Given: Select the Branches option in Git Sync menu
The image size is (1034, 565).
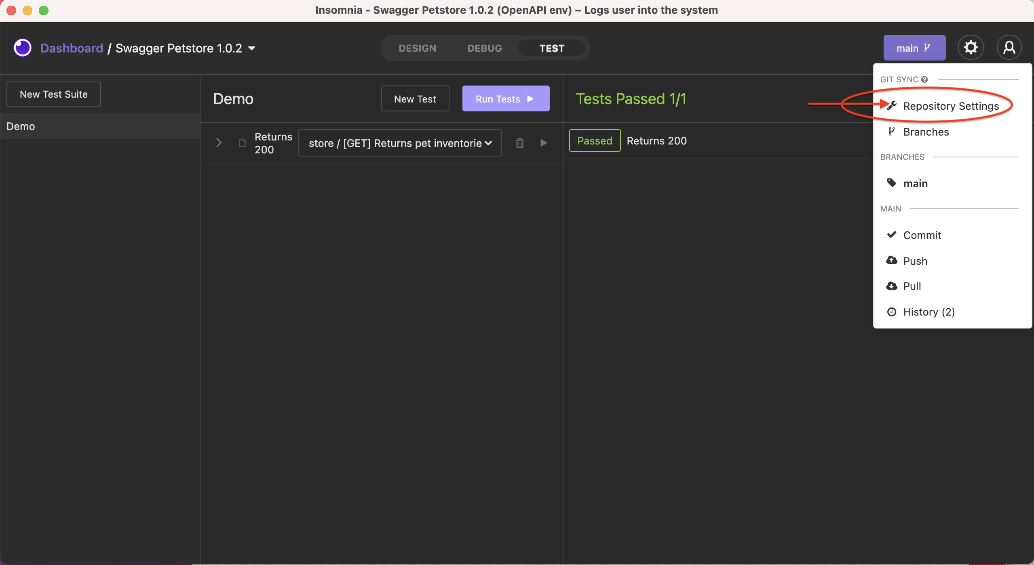Looking at the screenshot, I should (926, 132).
